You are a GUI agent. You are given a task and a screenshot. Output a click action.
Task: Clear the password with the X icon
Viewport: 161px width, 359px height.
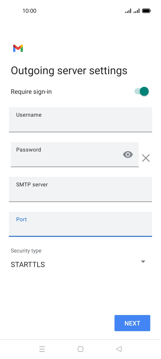(146, 158)
